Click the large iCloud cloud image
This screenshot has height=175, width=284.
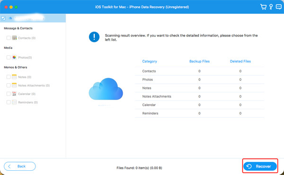106,89
